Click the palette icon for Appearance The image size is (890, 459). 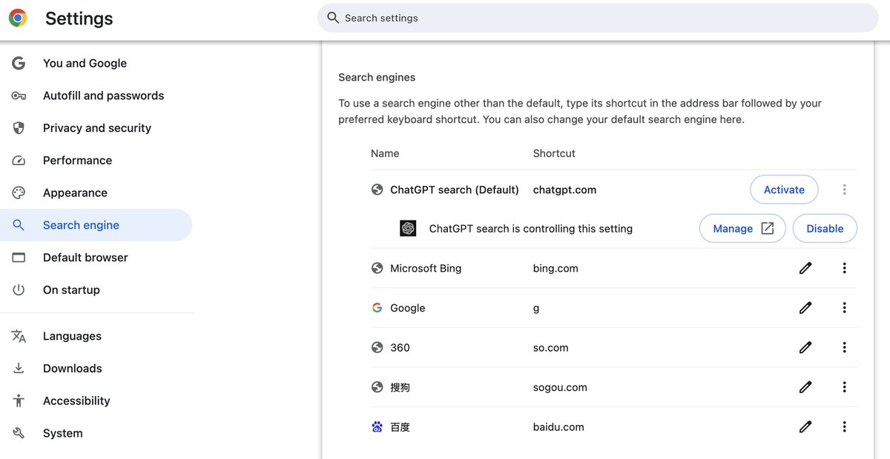[x=19, y=192]
